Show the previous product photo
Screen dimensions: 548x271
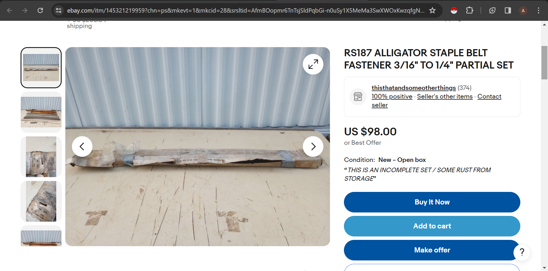coord(82,146)
